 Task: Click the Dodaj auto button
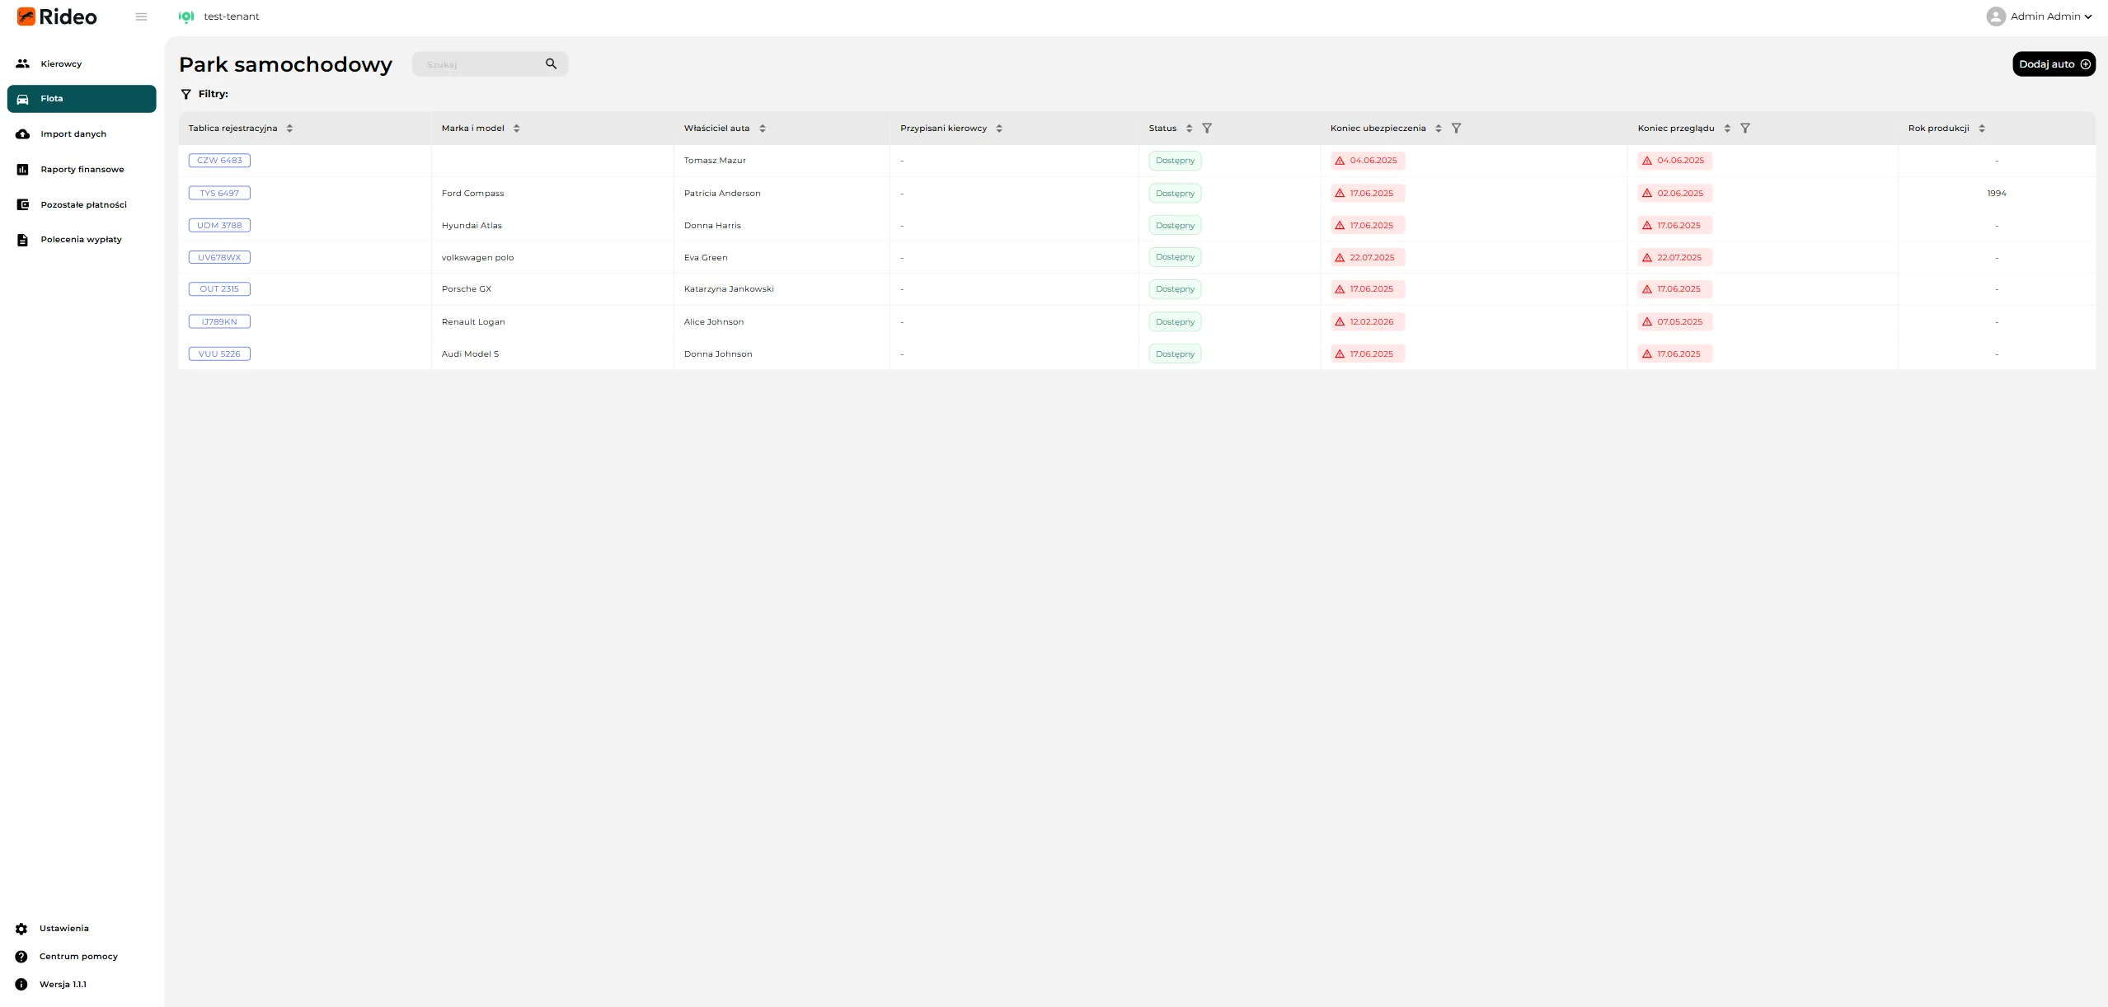pyautogui.click(x=2054, y=64)
